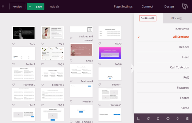Toggle the heart for FAQ 8

(43, 44)
